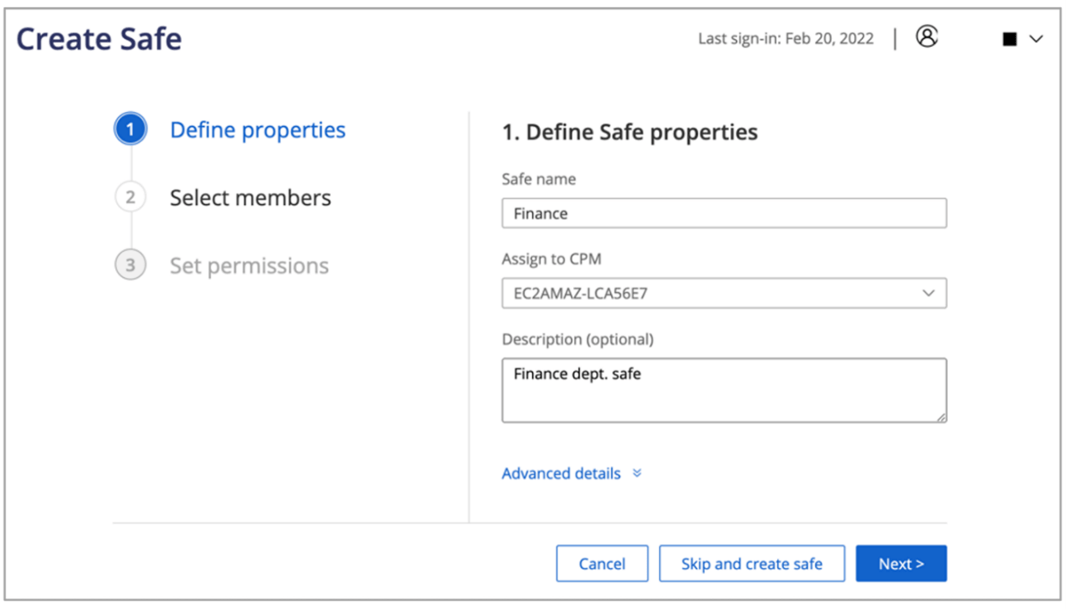Click the CPM dropdown arrow
This screenshot has width=1066, height=609.
pos(929,293)
